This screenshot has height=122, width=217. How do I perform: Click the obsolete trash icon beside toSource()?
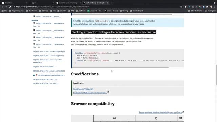[36, 75]
